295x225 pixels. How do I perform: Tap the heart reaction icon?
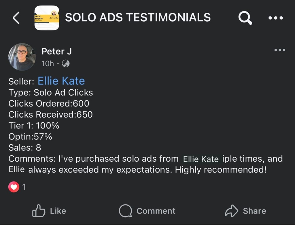coord(14,187)
